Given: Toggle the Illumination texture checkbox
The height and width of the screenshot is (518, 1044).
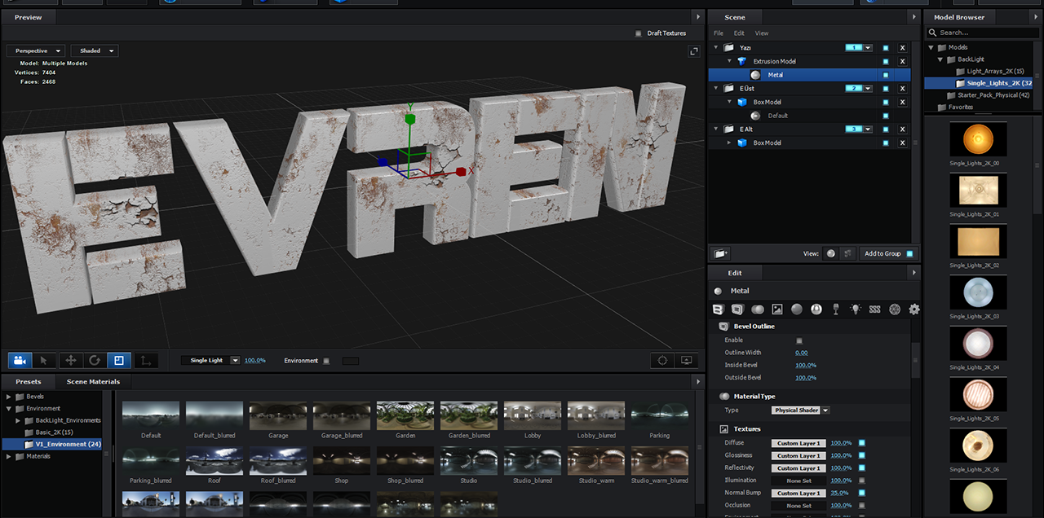Looking at the screenshot, I should (861, 481).
